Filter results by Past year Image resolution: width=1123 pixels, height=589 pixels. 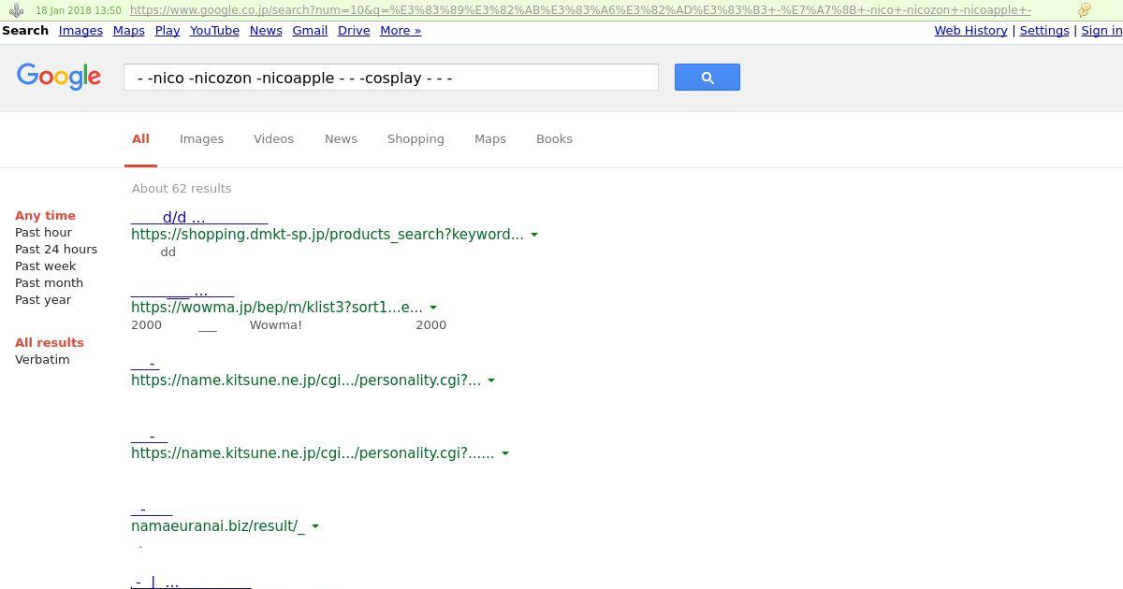pyautogui.click(x=43, y=300)
